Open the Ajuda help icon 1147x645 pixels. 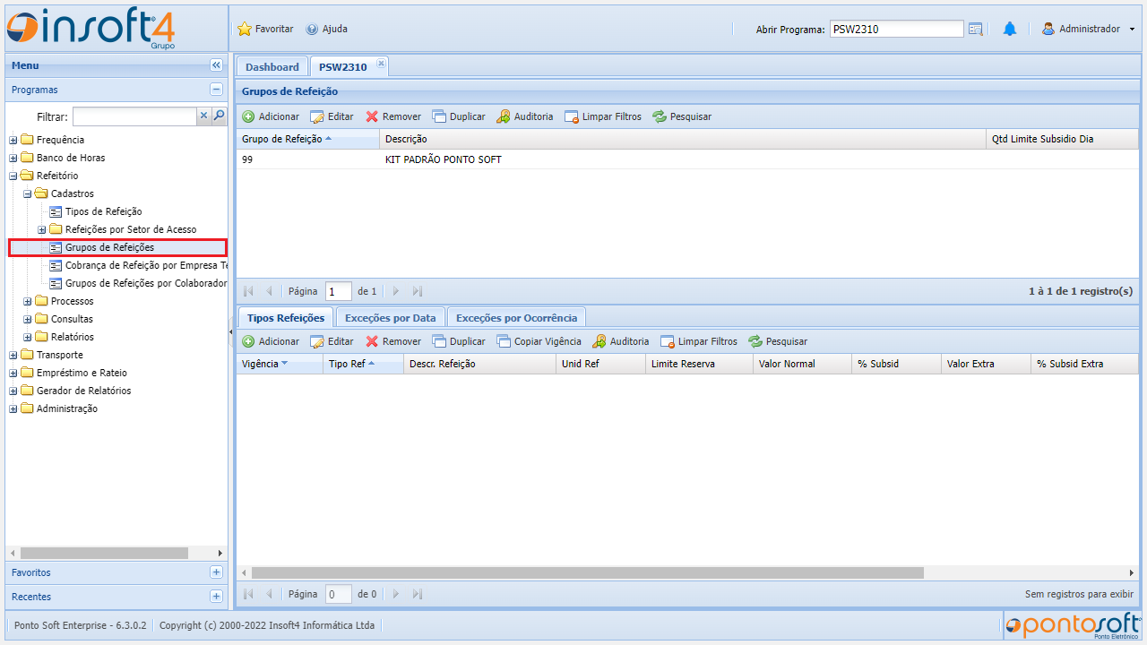coord(312,29)
